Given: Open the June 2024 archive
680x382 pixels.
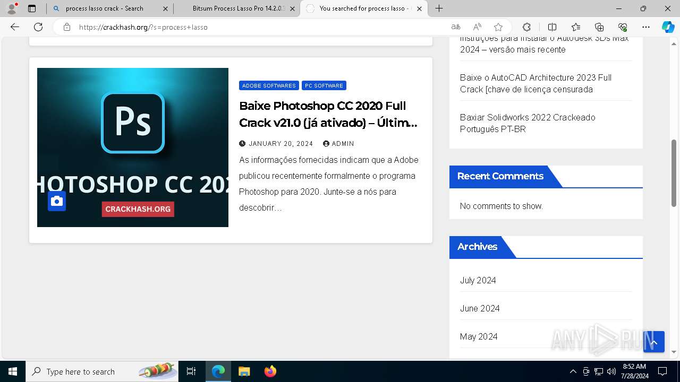Looking at the screenshot, I should coord(480,308).
